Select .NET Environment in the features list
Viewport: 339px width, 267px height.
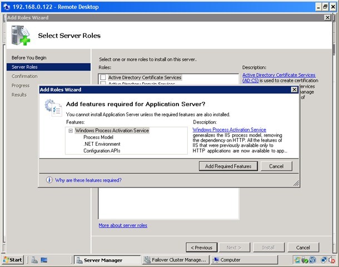click(102, 144)
